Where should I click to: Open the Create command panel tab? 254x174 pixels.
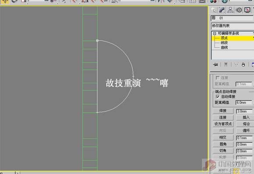pyautogui.click(x=214, y=10)
